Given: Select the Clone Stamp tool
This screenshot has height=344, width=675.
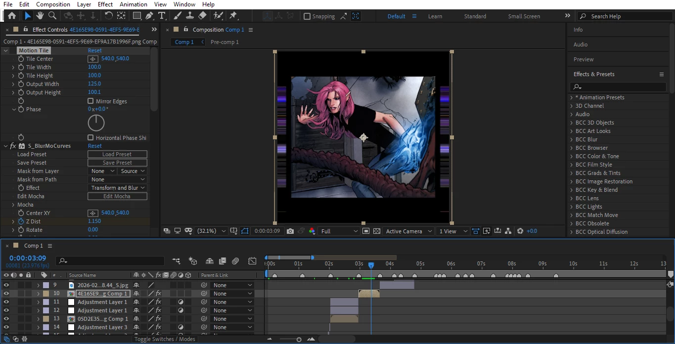Looking at the screenshot, I should pyautogui.click(x=190, y=16).
